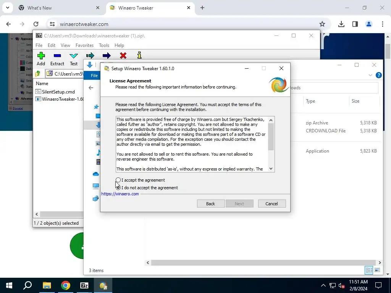Click the File Explorer help question icon

[x=378, y=75]
